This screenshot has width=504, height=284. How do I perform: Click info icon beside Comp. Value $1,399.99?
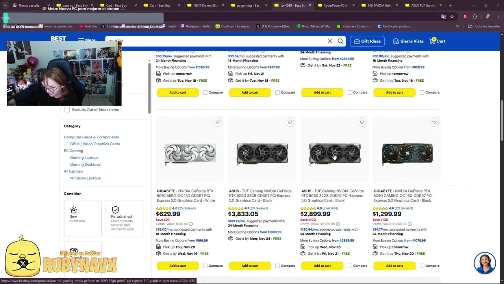tap(410, 224)
